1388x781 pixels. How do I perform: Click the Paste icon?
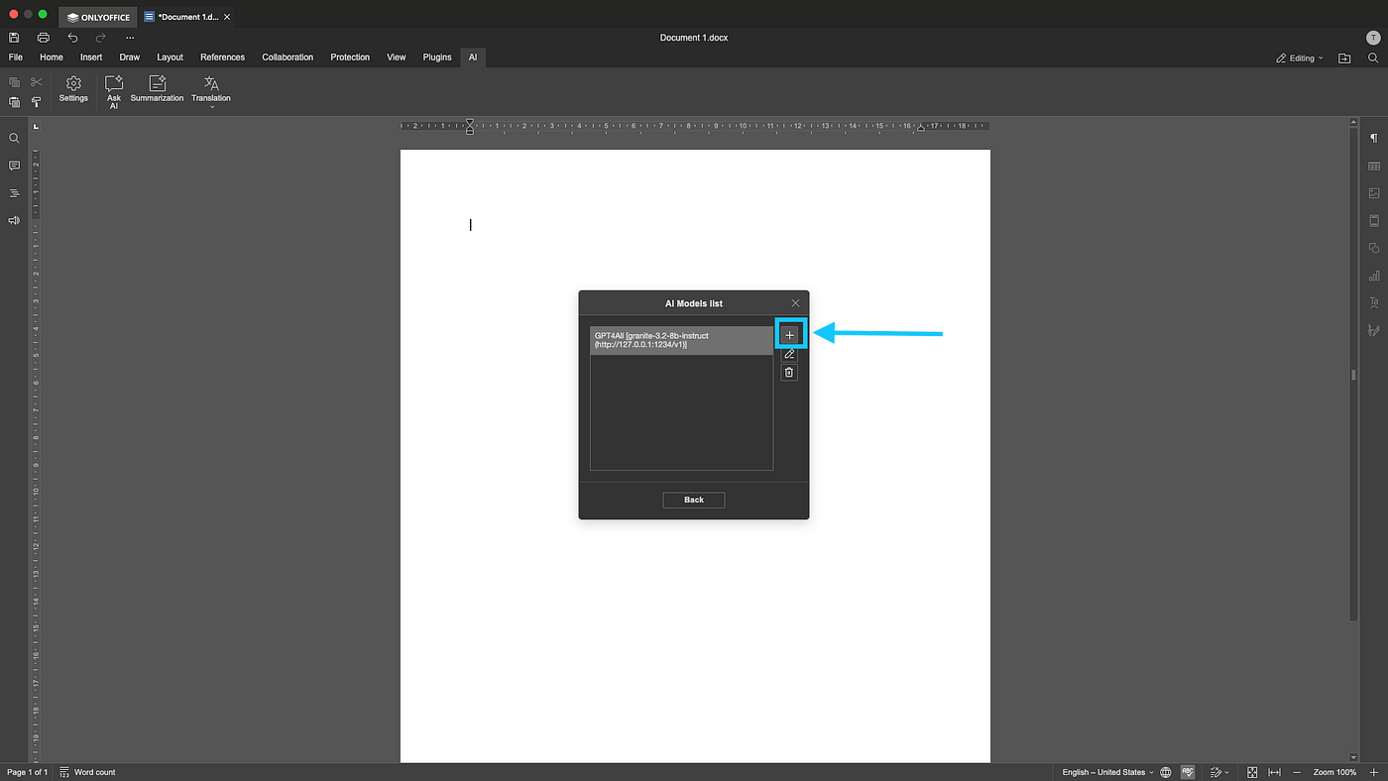[x=14, y=102]
